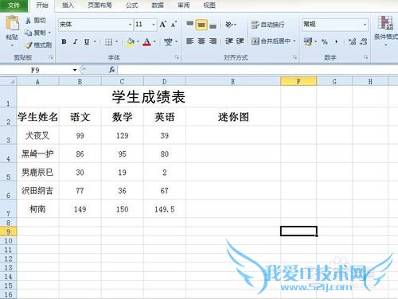Switch to the 数据 Data tab
This screenshot has width=398, height=299.
(158, 6)
